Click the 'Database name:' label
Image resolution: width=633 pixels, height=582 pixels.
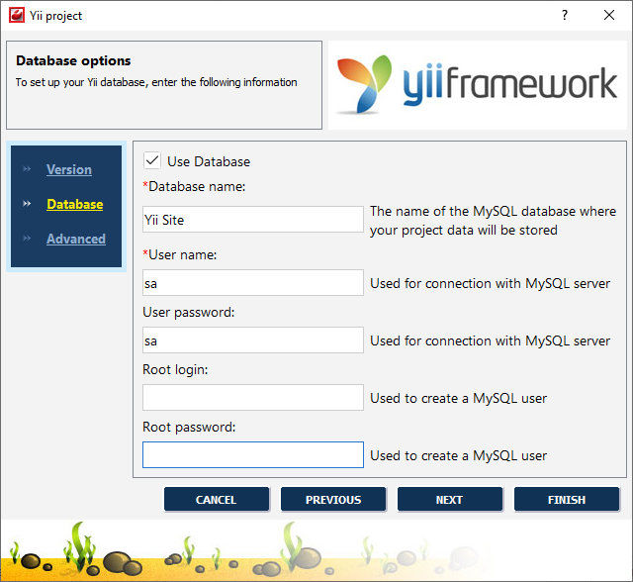tap(194, 187)
